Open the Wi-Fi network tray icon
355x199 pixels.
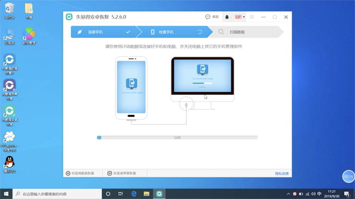point(307,194)
